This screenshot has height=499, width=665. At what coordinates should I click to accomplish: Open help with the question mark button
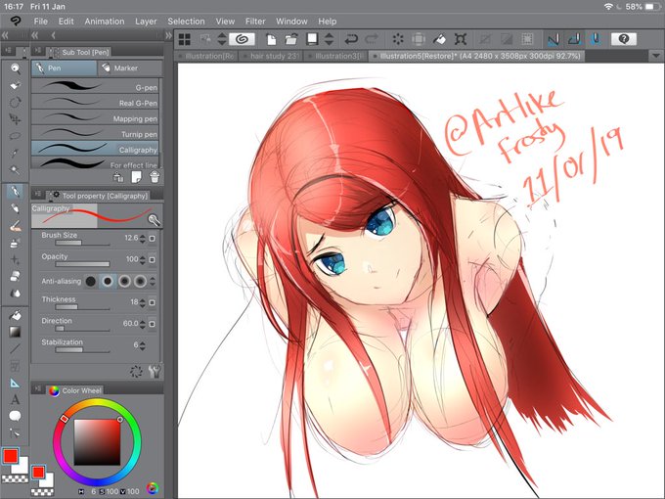[x=624, y=39]
